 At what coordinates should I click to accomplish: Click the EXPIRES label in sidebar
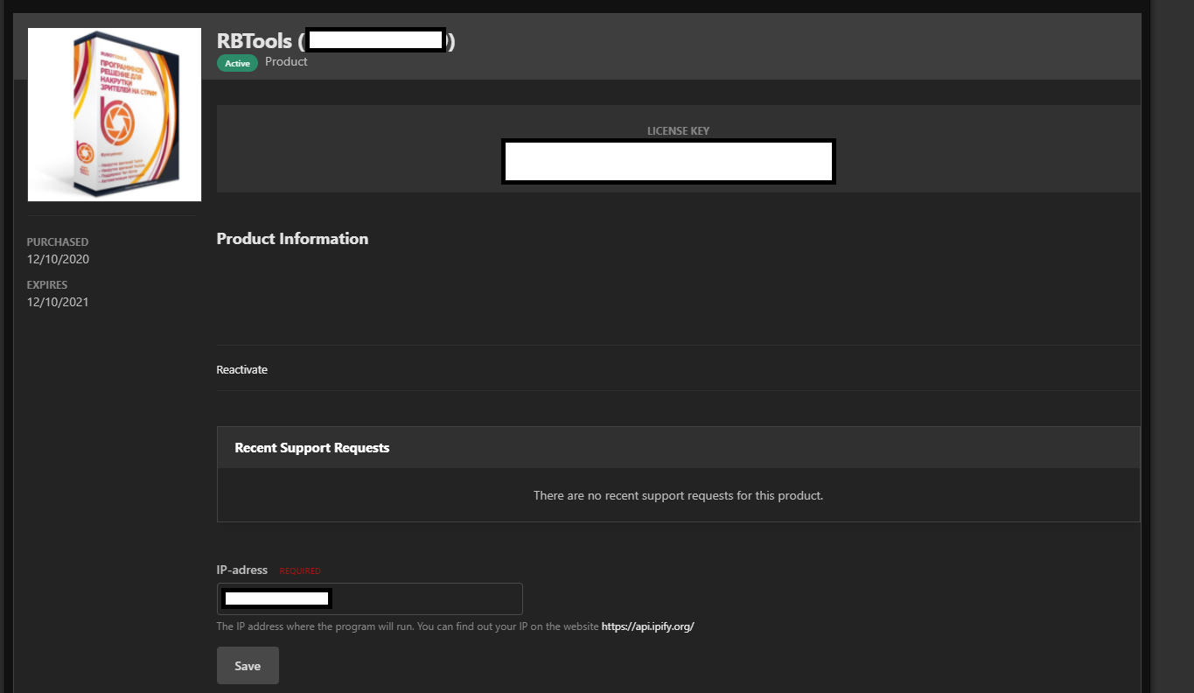click(47, 285)
